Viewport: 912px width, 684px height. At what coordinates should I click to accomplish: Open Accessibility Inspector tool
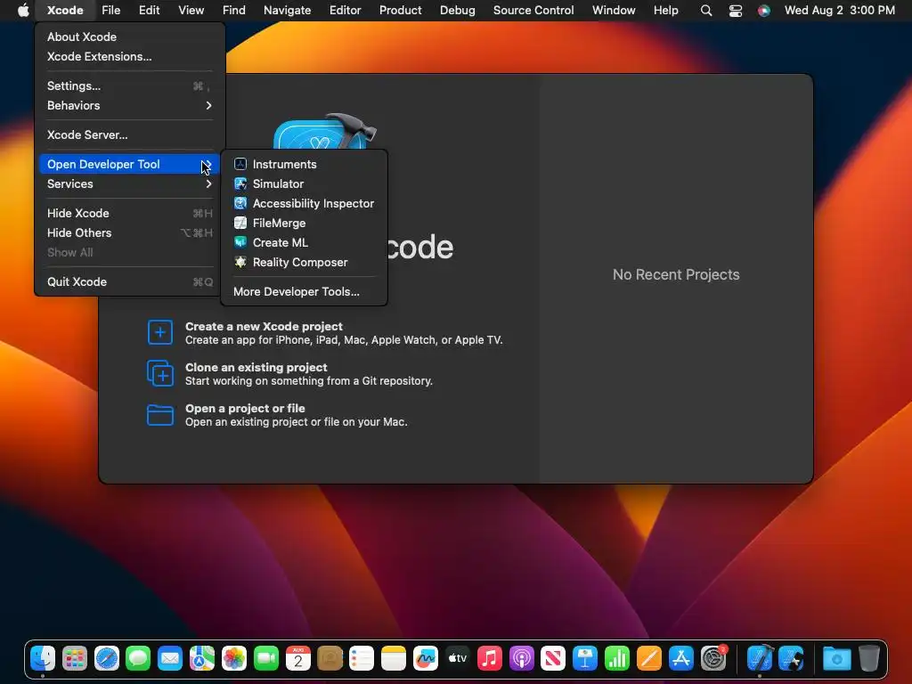(x=304, y=204)
